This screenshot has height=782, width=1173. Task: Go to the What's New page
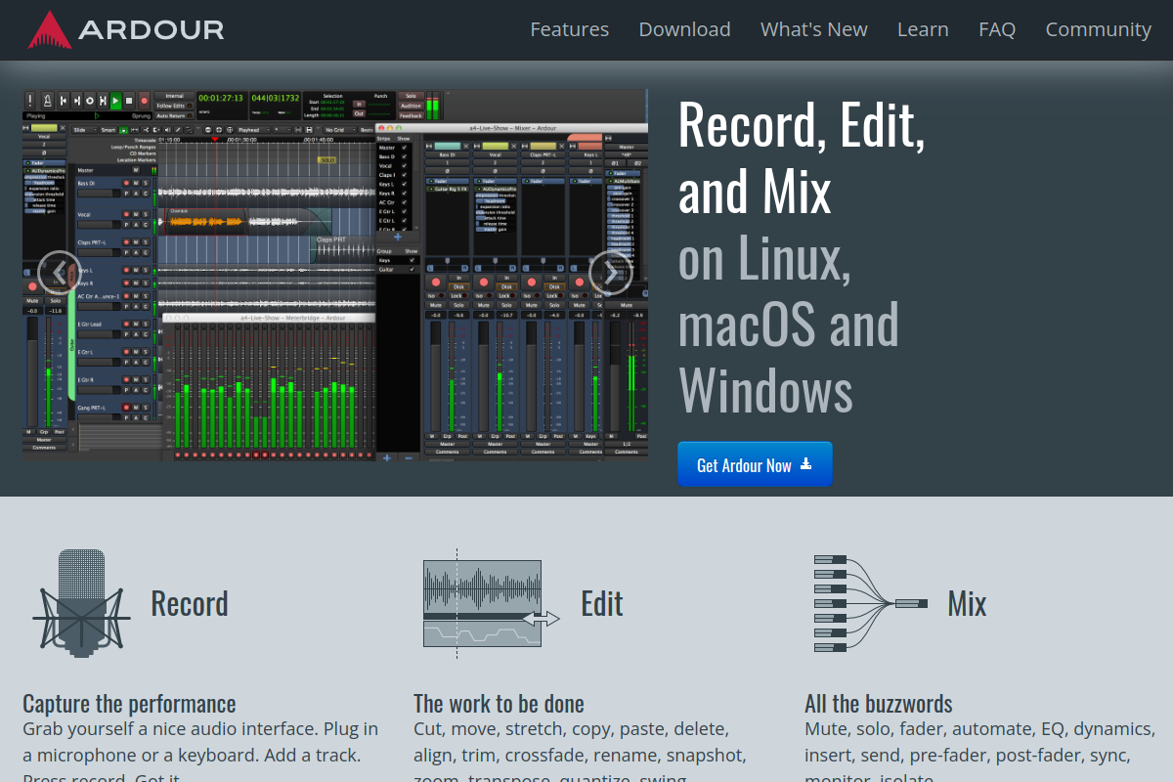coord(813,29)
